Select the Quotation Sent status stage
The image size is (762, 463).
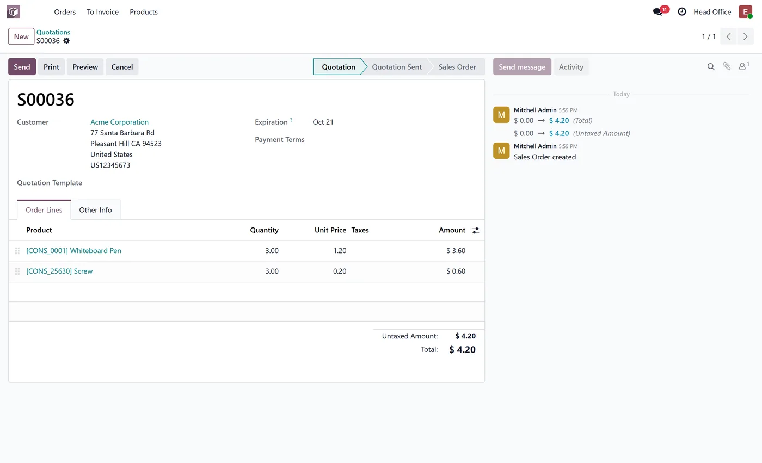[x=397, y=66]
